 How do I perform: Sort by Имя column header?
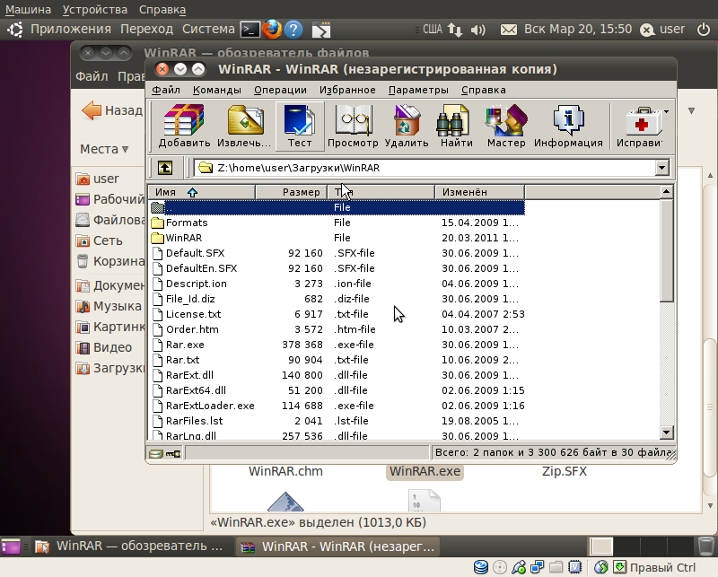202,192
